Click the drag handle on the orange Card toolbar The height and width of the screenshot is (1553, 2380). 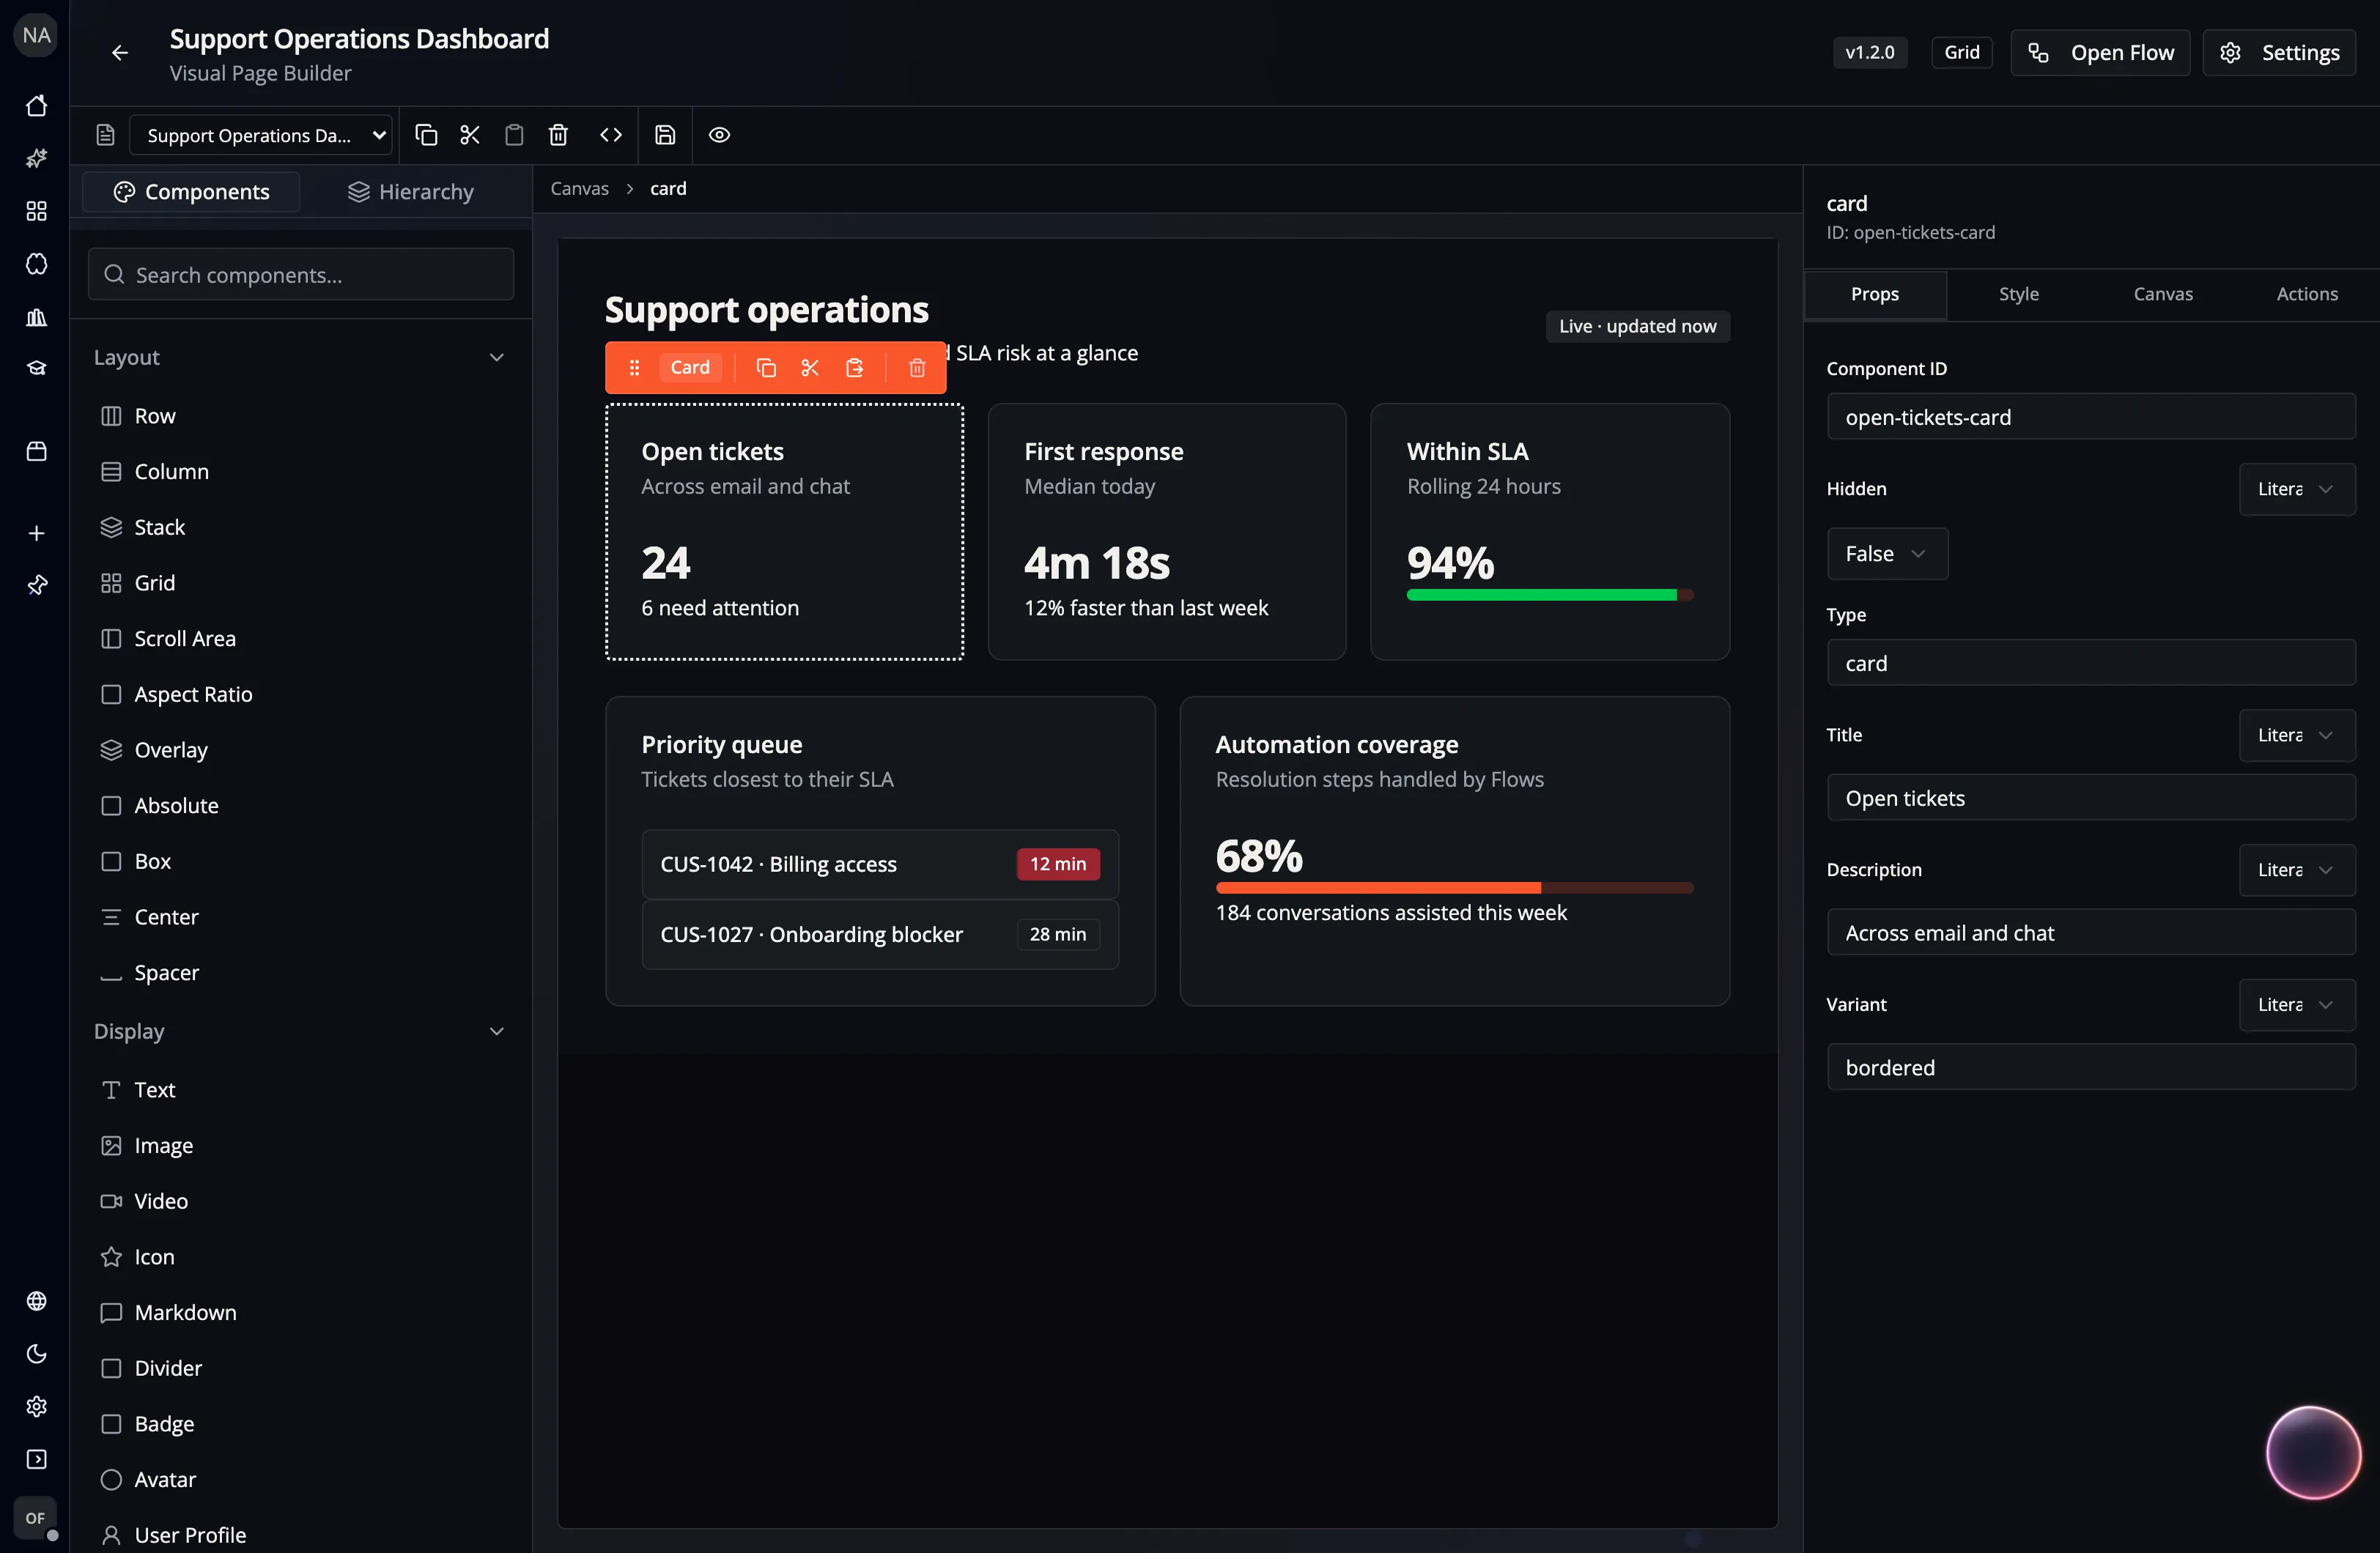coord(634,368)
